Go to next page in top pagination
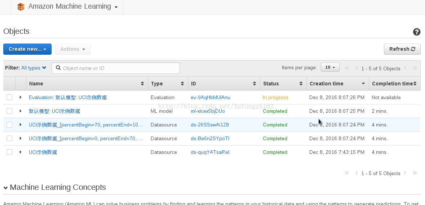Screen dimensions: 425x205 click(405, 68)
